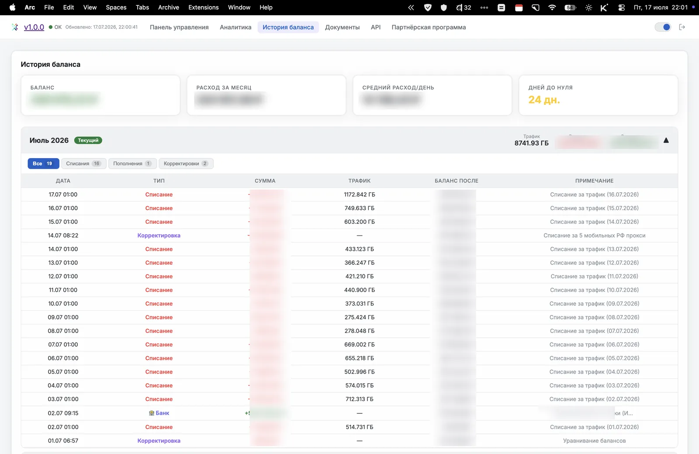
Task: Click the БАЛАНС ПОСЛЕ column header
Action: click(x=457, y=181)
